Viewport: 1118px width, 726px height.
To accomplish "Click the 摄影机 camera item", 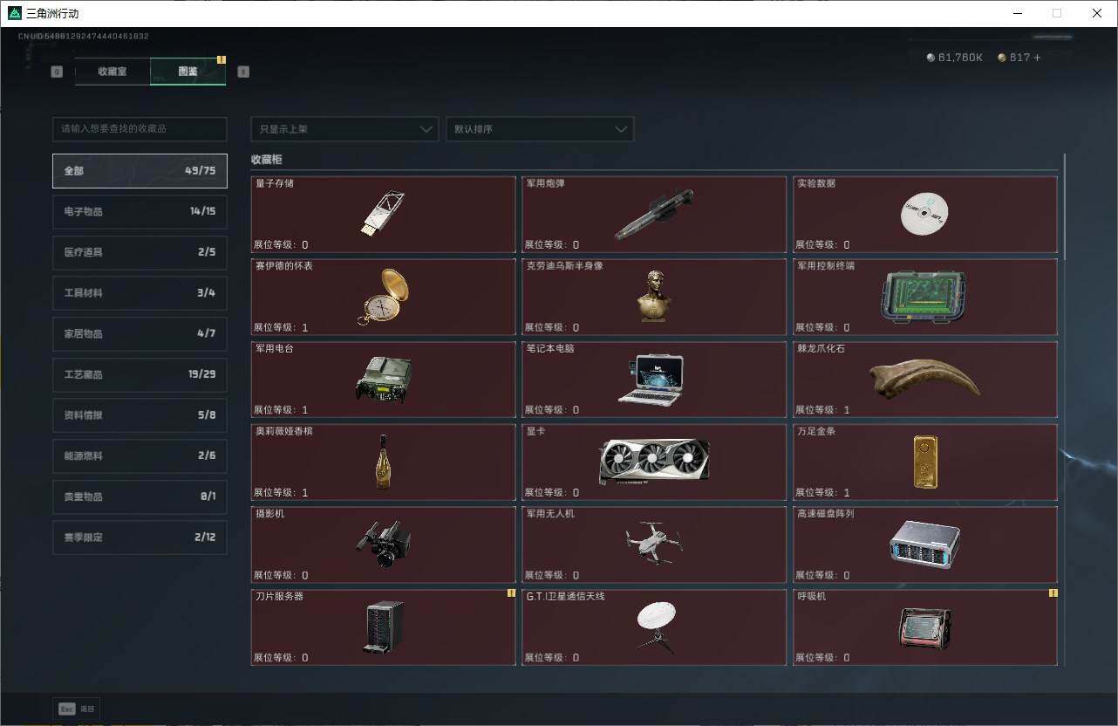I will (383, 544).
